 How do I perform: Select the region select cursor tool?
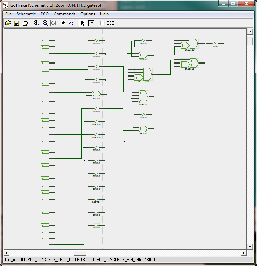(x=91, y=23)
